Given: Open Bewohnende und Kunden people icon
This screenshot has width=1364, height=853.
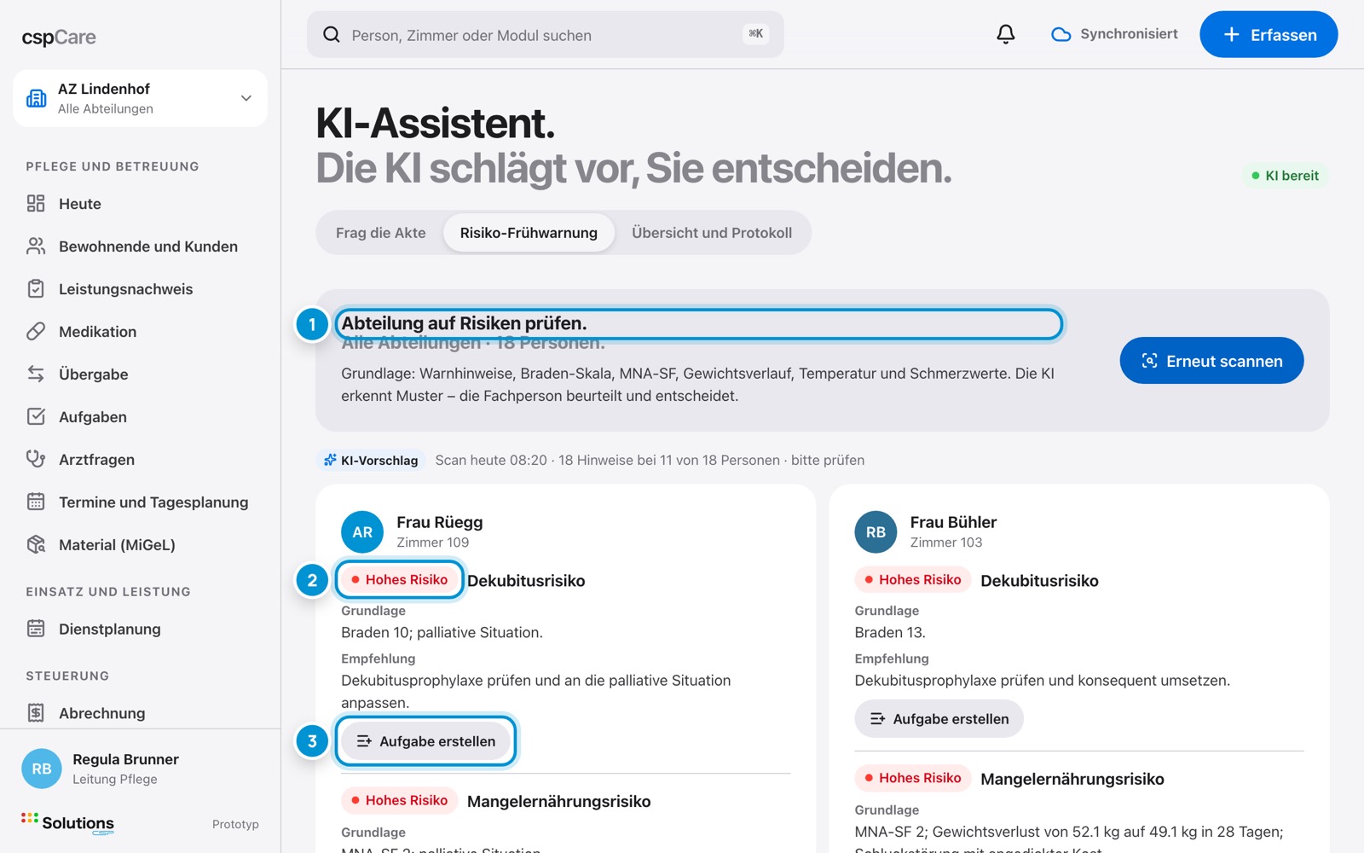Looking at the screenshot, I should 36,246.
